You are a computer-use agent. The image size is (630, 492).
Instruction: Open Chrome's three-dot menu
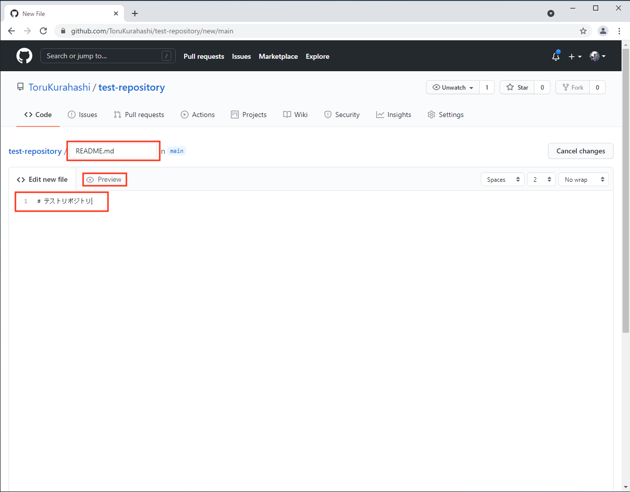click(x=619, y=31)
